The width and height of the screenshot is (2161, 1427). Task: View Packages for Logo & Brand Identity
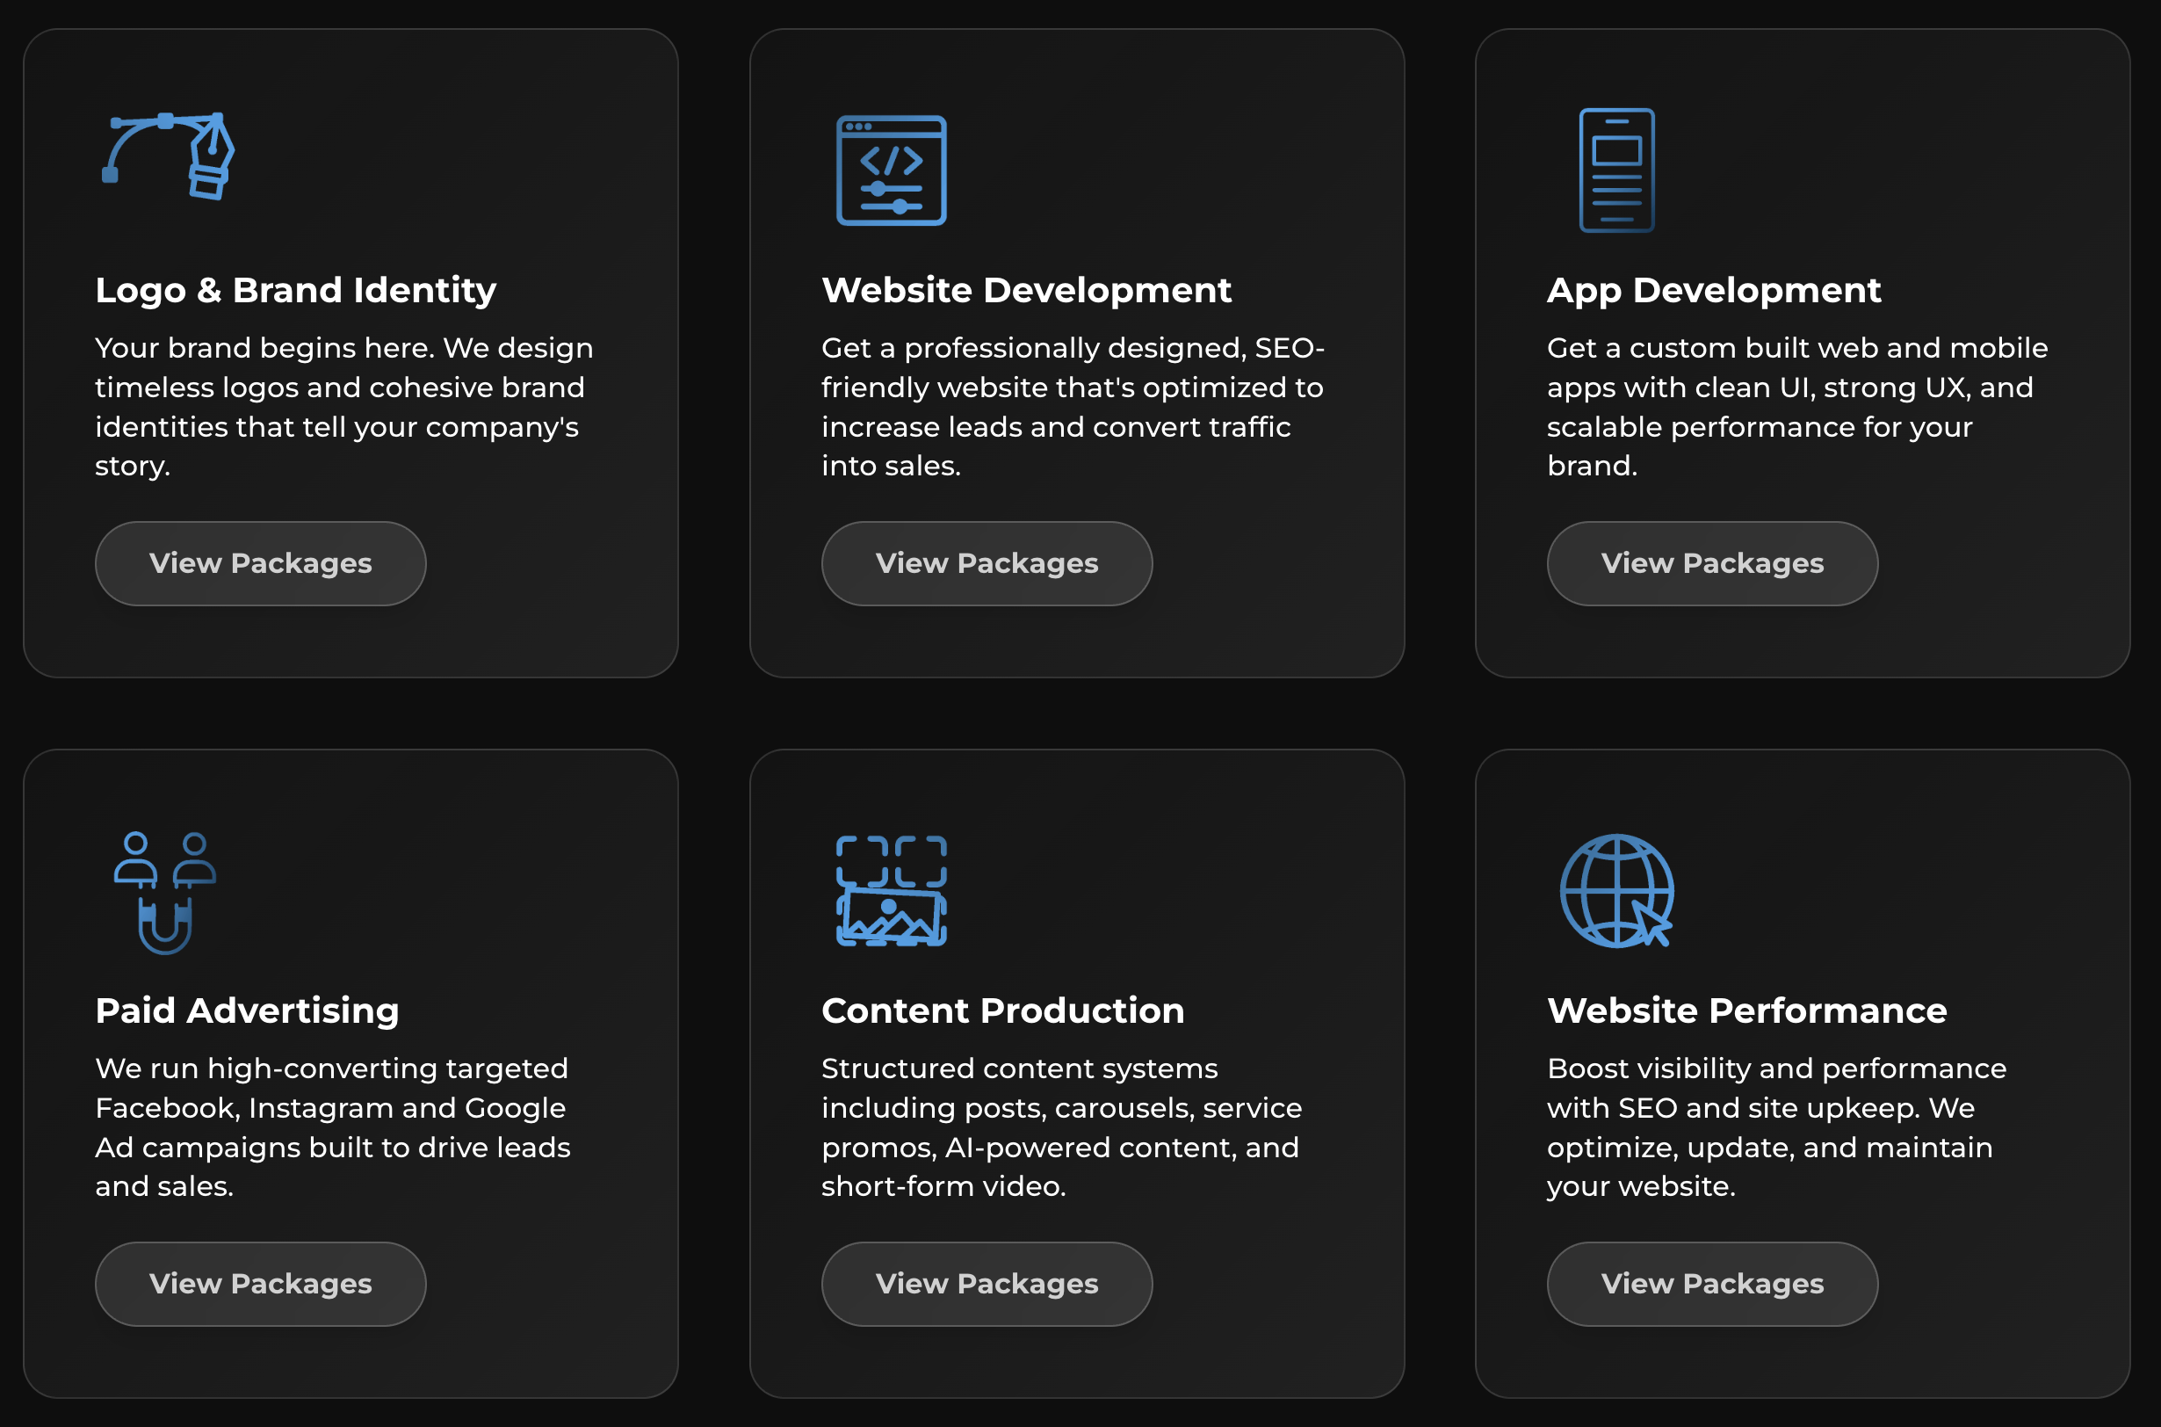click(260, 563)
